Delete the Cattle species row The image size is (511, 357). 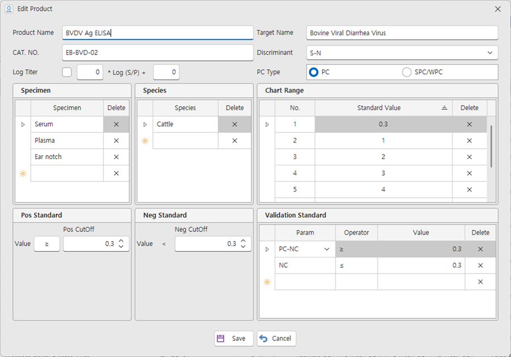coord(234,124)
